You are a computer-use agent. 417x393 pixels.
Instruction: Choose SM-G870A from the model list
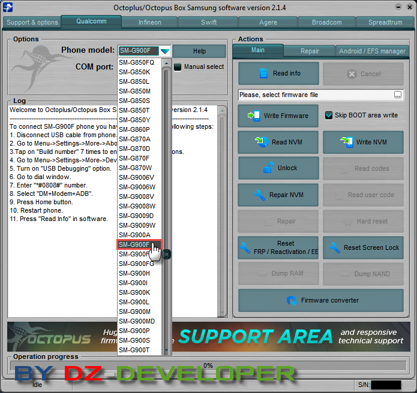[x=139, y=139]
